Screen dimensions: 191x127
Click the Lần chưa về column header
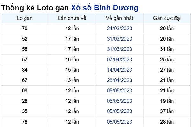[x=72, y=18]
